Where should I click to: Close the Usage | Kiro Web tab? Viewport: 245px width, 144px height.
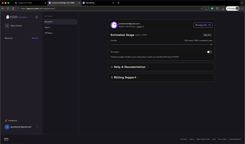click(x=45, y=3)
